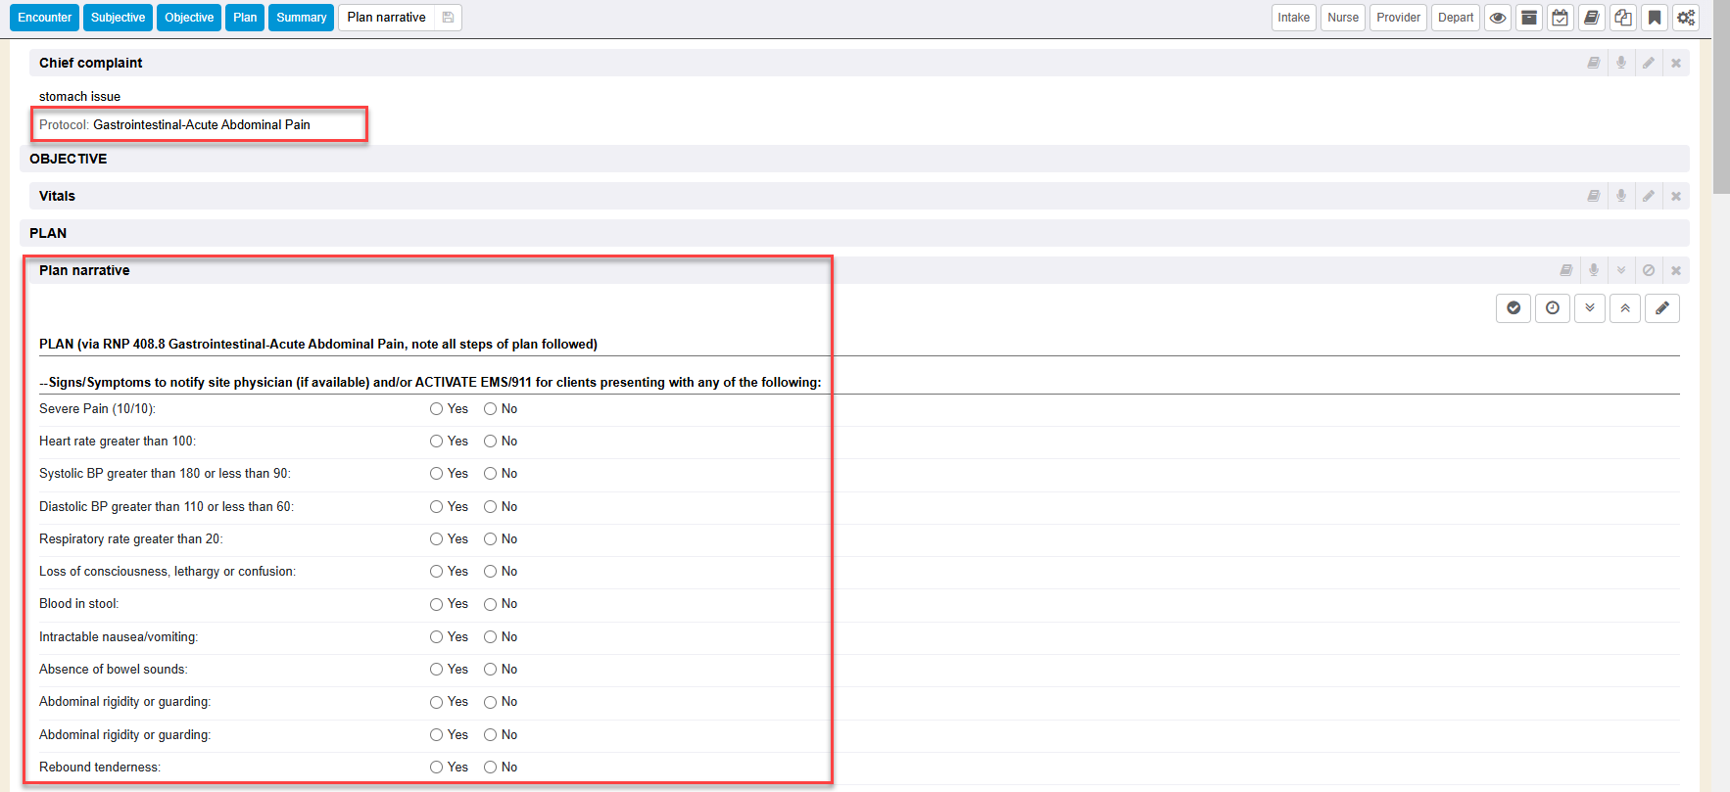Click the eye preview icon in top toolbar

click(1497, 18)
